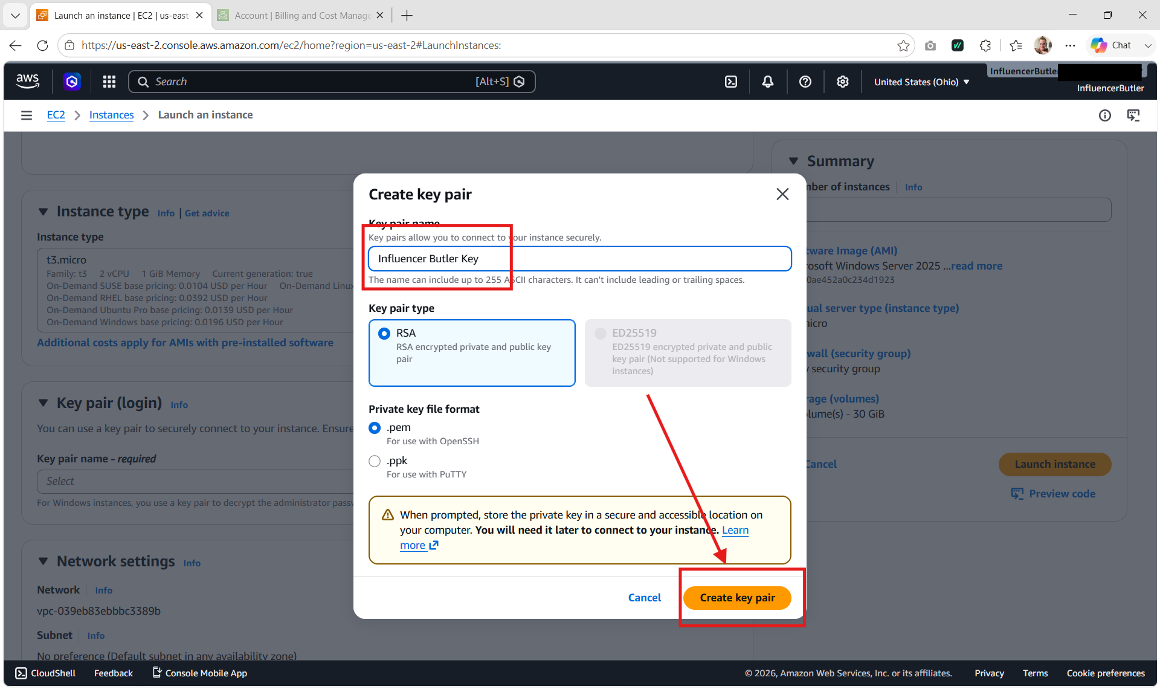1160x689 pixels.
Task: Open the Preview code link
Action: (1052, 494)
